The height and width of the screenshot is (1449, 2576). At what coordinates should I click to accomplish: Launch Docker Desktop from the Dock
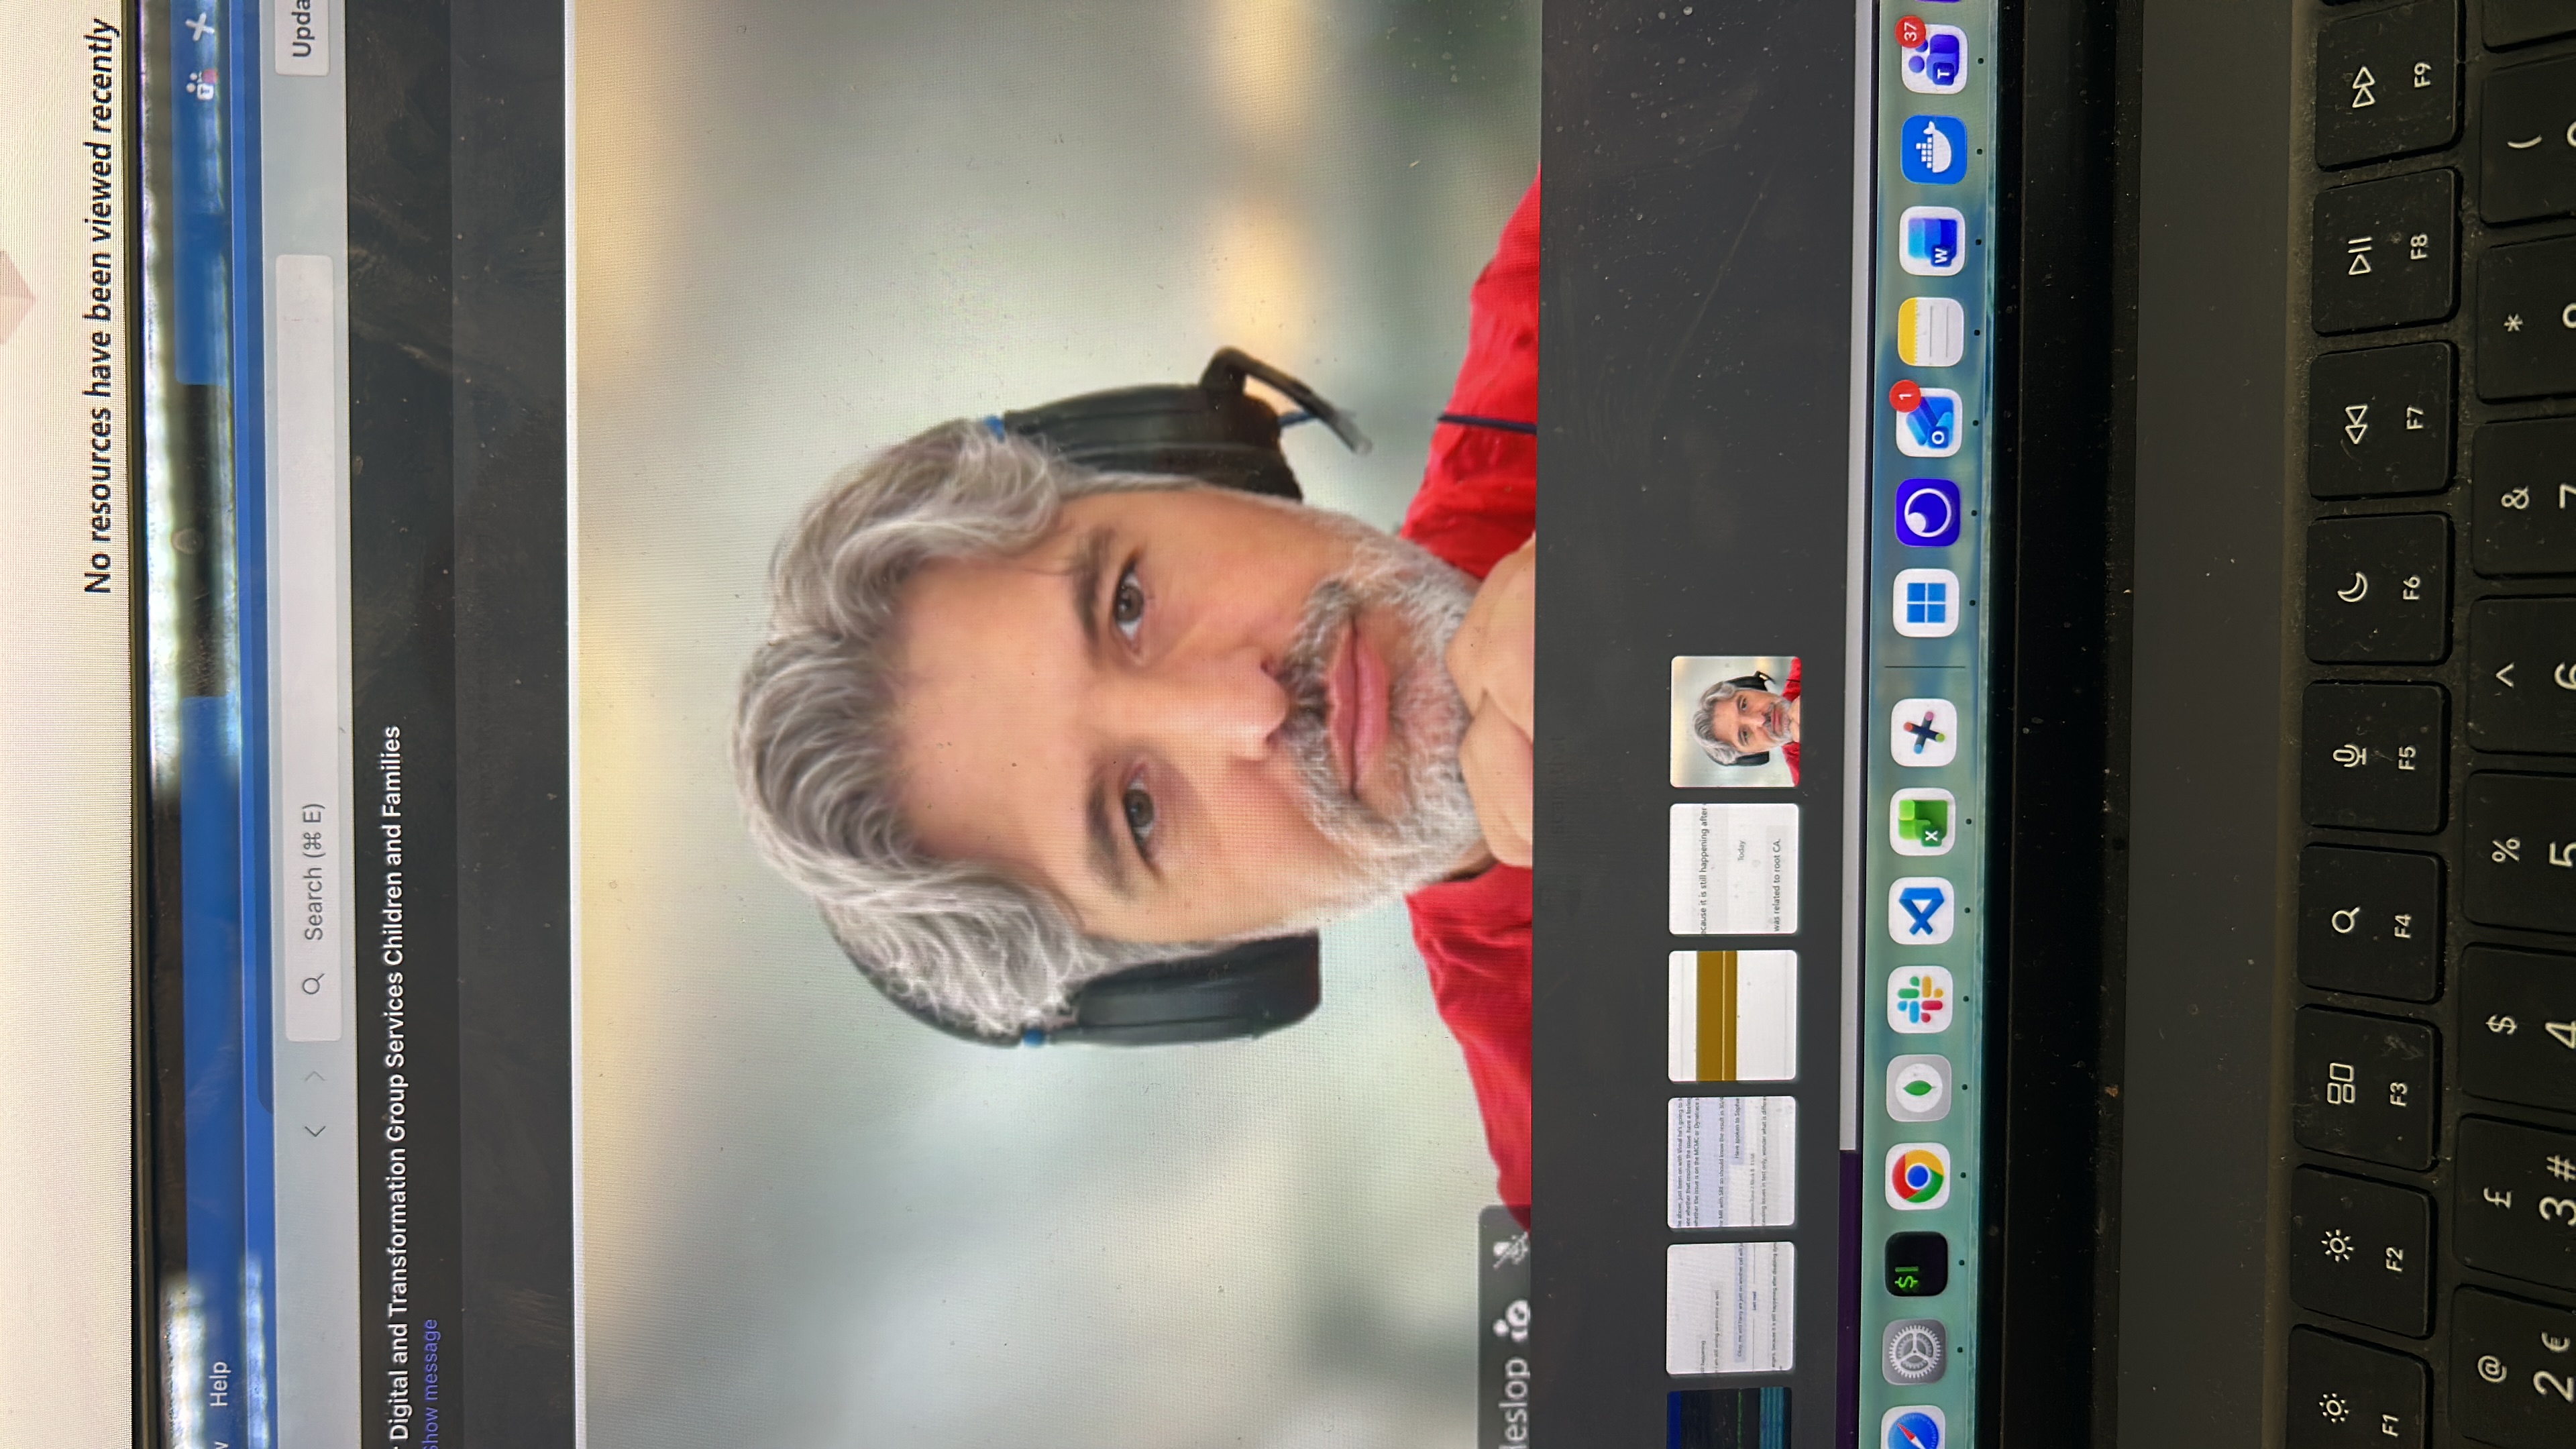tap(1934, 150)
